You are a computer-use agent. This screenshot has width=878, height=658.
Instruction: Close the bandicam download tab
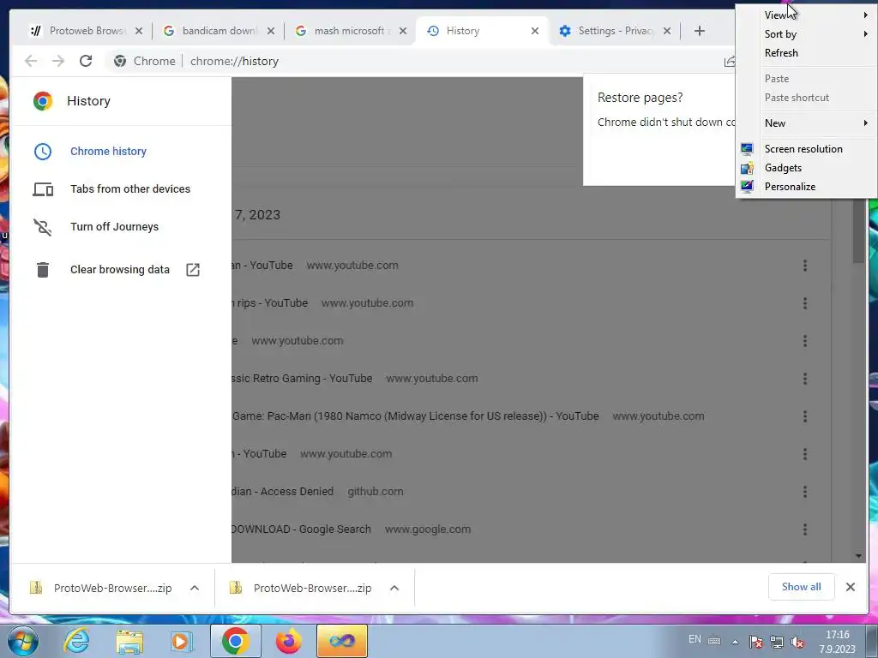270,31
